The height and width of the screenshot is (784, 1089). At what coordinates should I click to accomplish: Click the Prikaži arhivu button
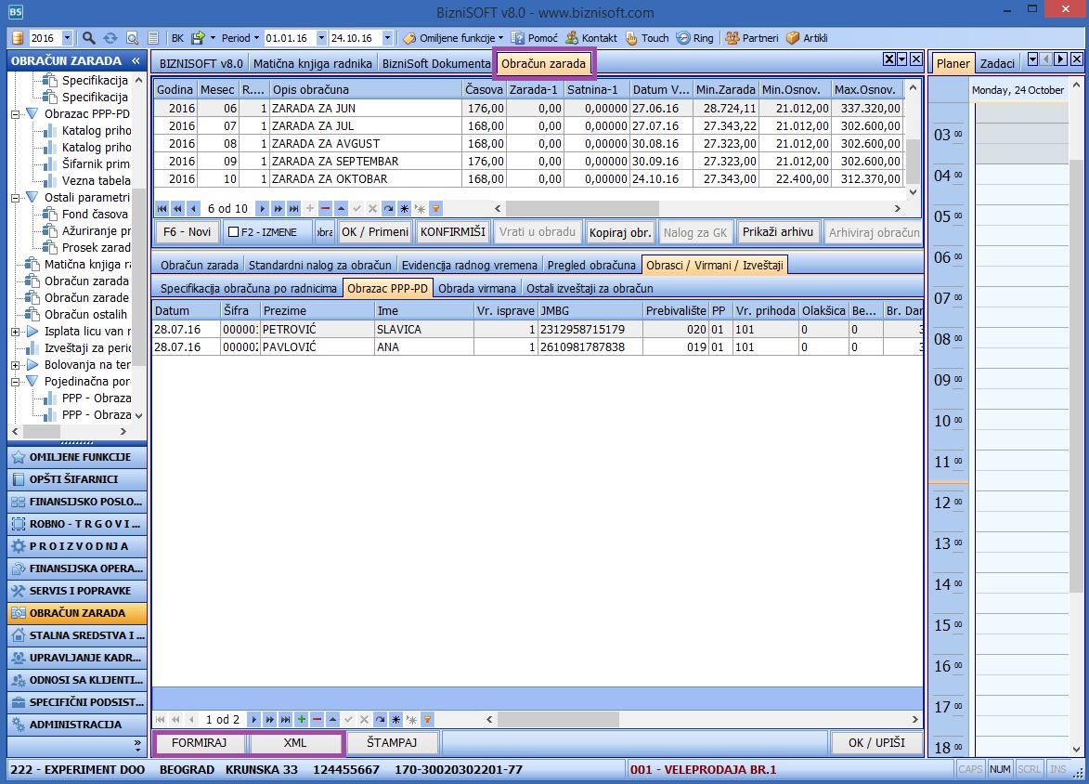coord(778,232)
